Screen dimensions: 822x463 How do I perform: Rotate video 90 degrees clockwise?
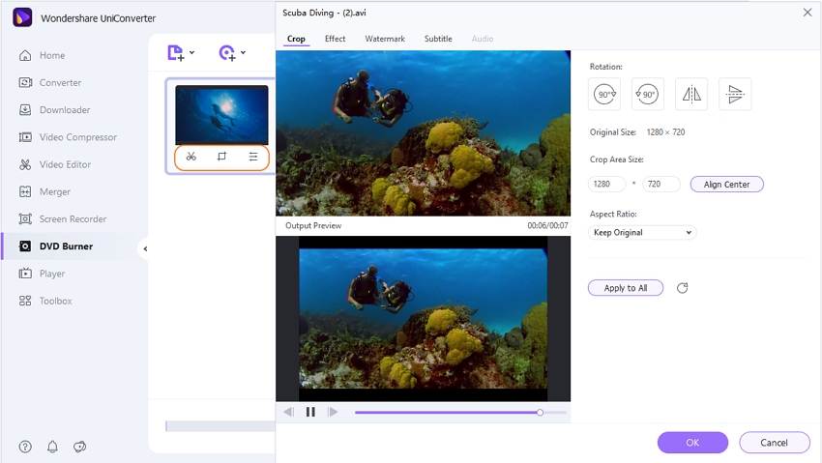click(603, 95)
